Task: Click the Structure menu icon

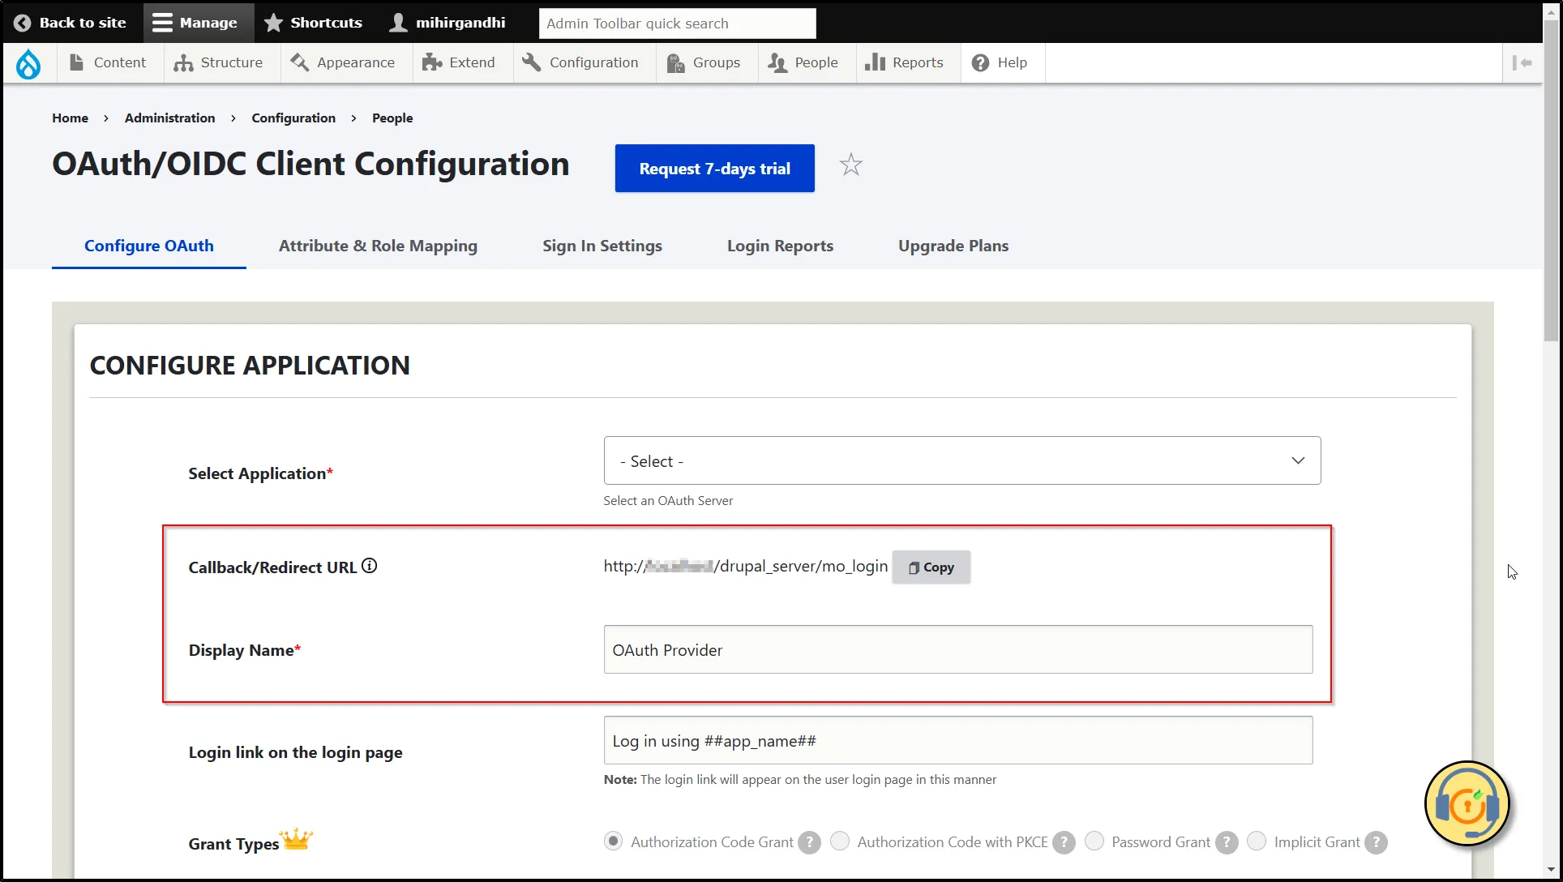Action: click(x=183, y=62)
